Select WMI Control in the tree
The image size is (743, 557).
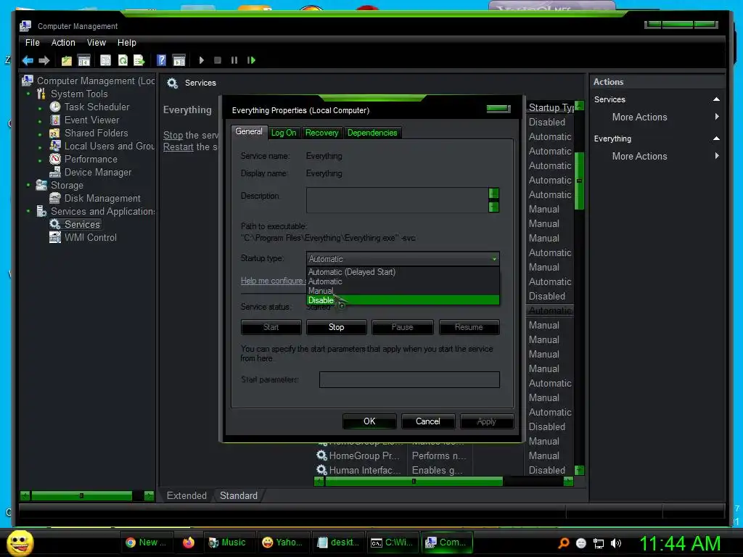pyautogui.click(x=91, y=238)
